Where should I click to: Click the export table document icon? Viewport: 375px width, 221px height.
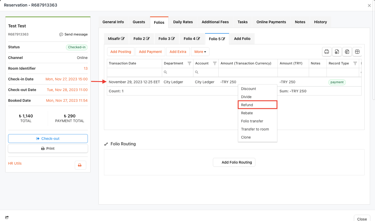tap(337, 52)
